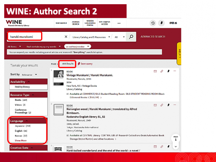Open Hard-boiled wonderland title link
This screenshot has height=162, width=216.
click(x=103, y=150)
